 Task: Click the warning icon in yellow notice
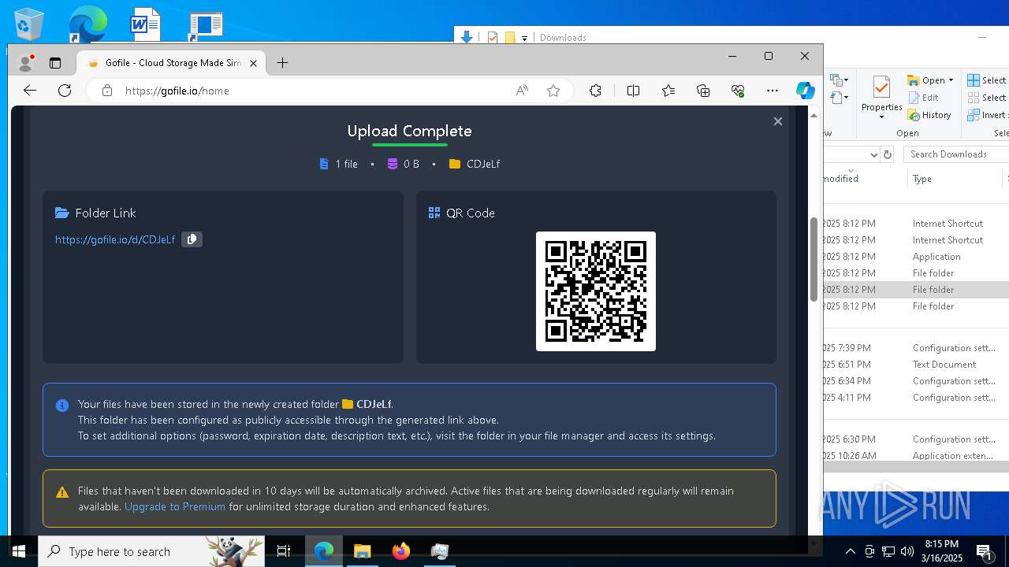(62, 492)
